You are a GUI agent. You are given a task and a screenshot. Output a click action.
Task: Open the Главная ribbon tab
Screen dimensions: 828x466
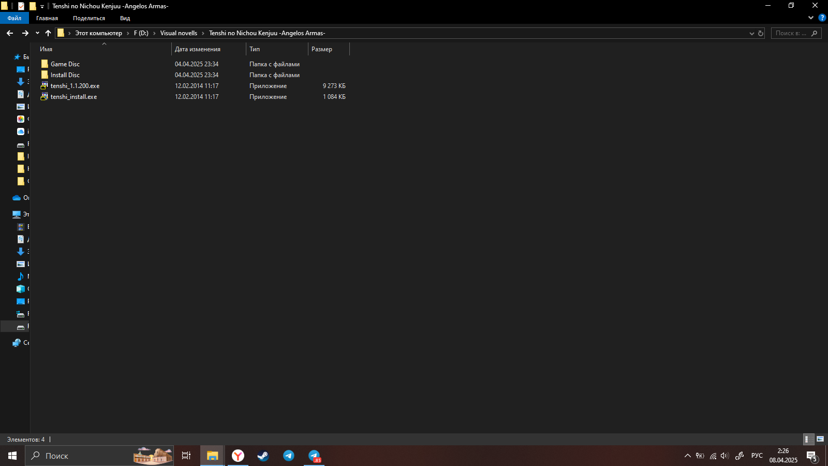click(47, 18)
